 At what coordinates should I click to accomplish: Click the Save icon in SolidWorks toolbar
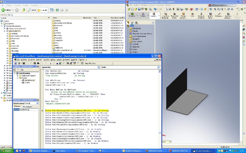pyautogui.click(x=139, y=9)
